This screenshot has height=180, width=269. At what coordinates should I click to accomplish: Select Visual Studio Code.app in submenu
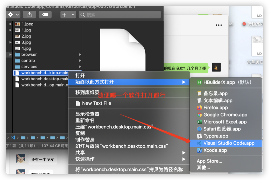226,143
